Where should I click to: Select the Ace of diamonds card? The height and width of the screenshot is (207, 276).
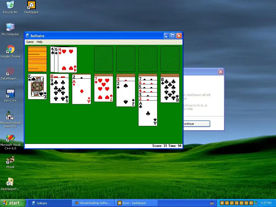81,91
